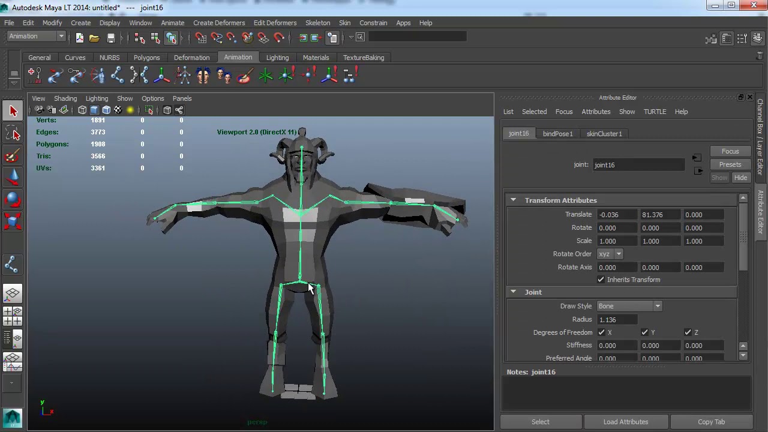Screen dimensions: 768x432
Task: Open the Skeleton menu
Action: [x=317, y=23]
